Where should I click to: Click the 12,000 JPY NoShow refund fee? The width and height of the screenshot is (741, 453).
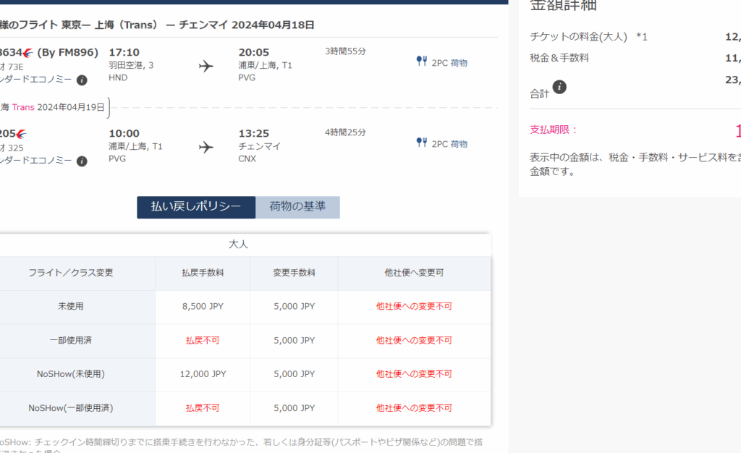(x=203, y=374)
